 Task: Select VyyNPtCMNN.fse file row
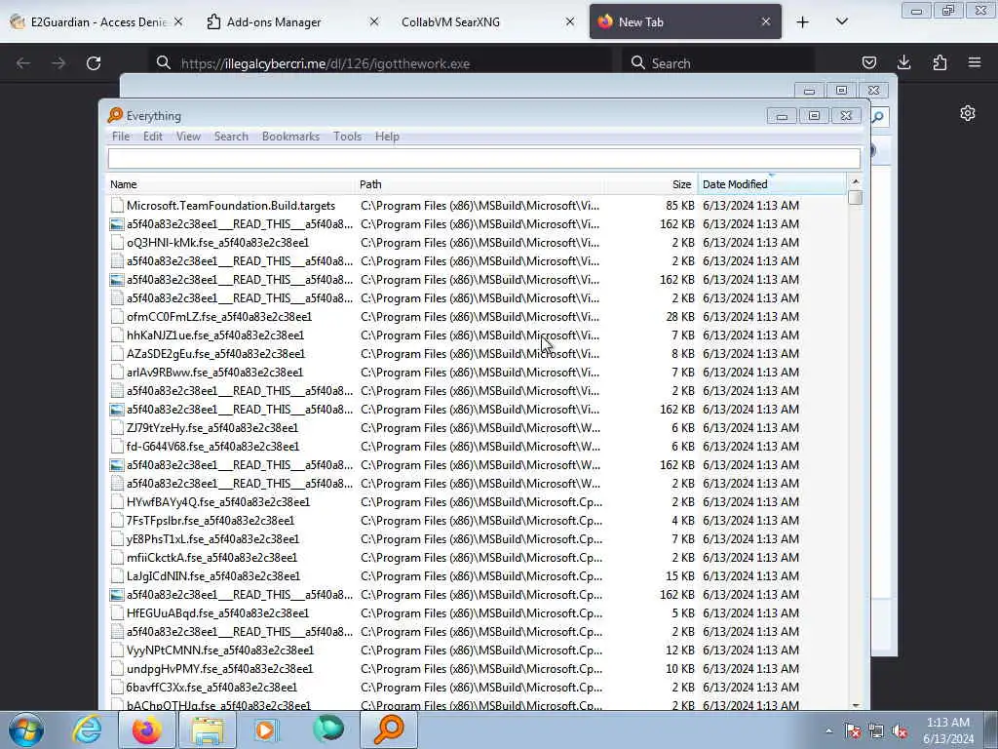coord(478,650)
